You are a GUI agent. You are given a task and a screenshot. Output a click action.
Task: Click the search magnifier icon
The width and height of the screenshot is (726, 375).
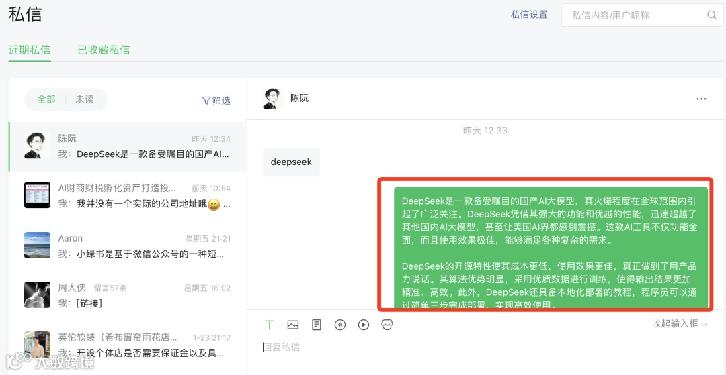(712, 15)
